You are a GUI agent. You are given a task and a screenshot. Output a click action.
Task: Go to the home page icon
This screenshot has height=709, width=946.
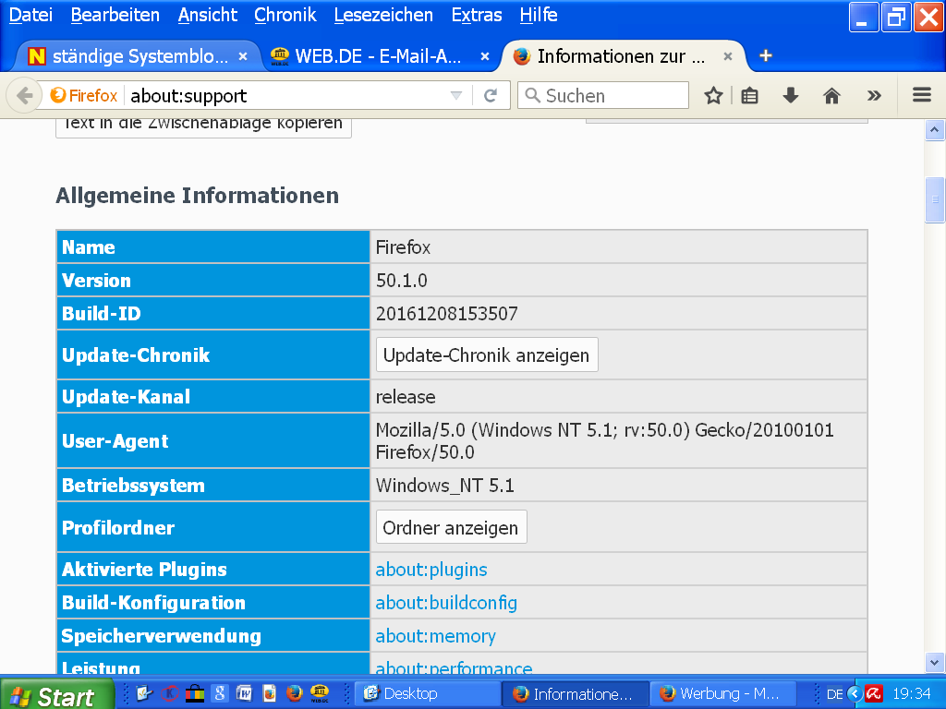click(x=831, y=95)
